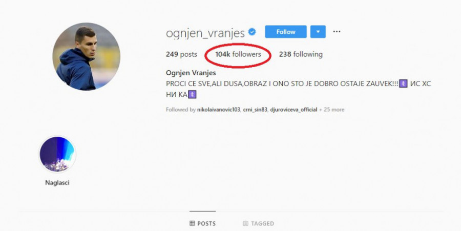The height and width of the screenshot is (231, 461).
Task: Click the Ognjen Vranjes display name
Action: point(191,73)
